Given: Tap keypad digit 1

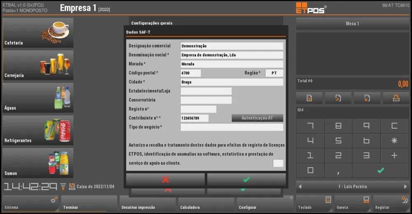Looking at the screenshot, I should (x=310, y=155).
